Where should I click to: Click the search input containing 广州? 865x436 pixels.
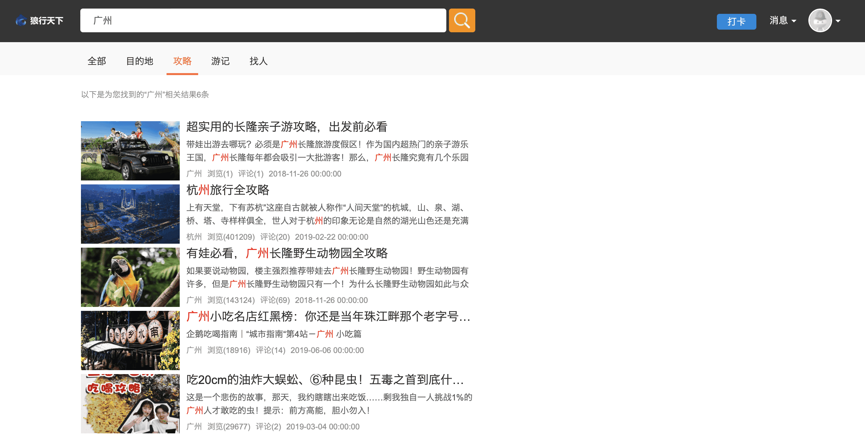(x=263, y=20)
